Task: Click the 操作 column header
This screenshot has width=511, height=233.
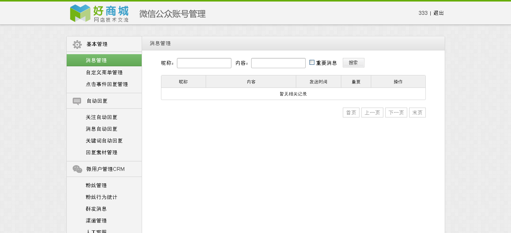Action: pos(398,81)
